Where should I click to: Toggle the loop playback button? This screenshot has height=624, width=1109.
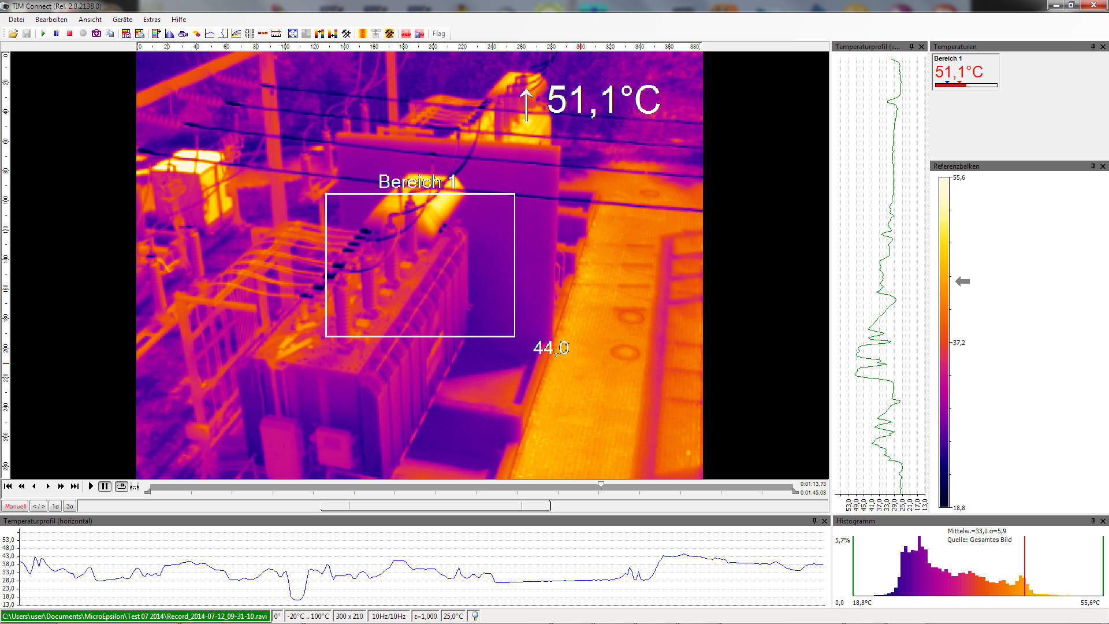click(x=121, y=486)
